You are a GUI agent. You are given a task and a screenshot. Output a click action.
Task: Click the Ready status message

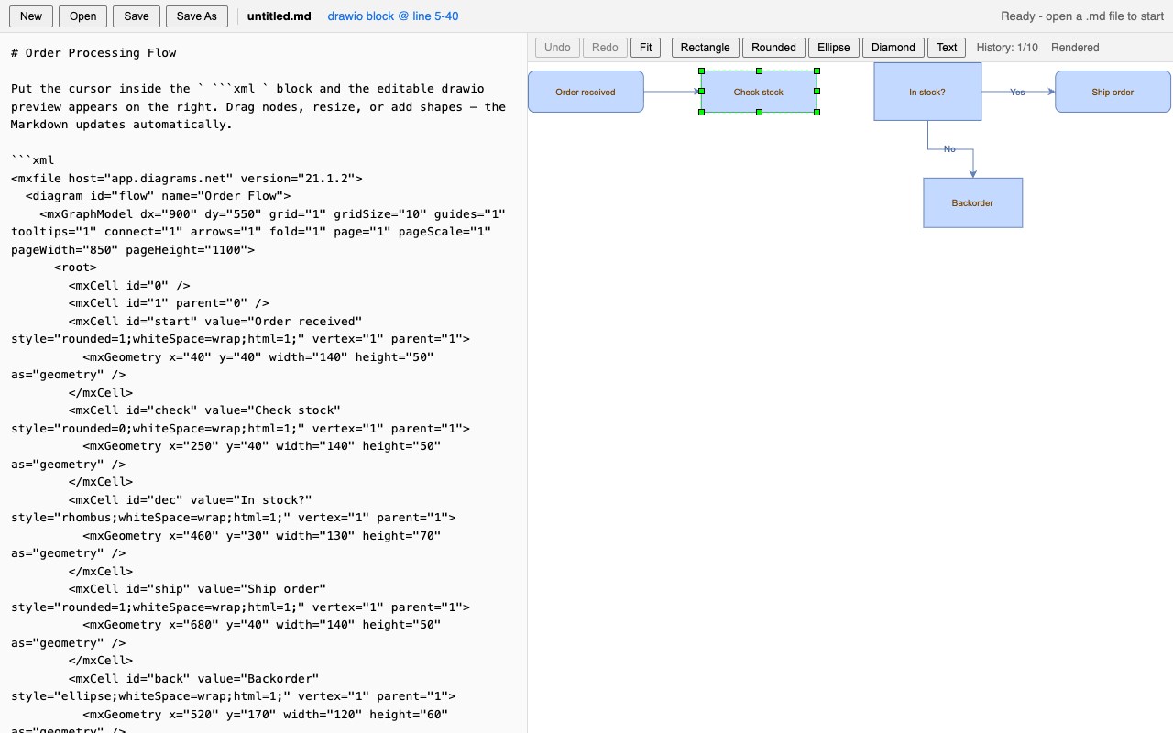tap(1082, 16)
